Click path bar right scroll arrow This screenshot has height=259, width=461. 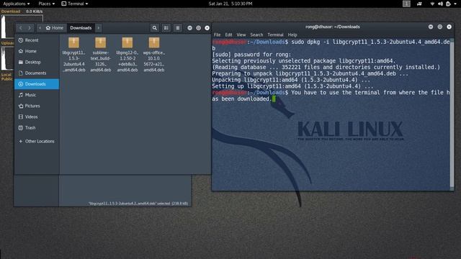point(99,28)
